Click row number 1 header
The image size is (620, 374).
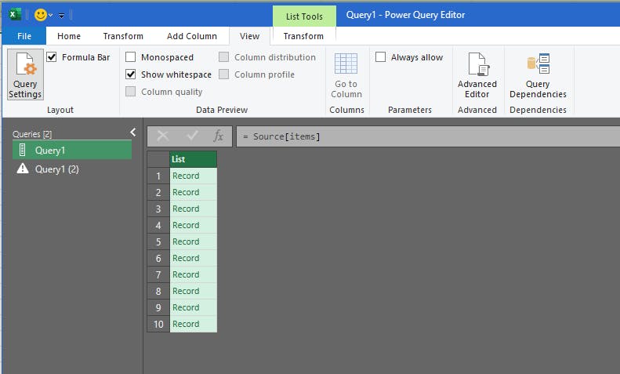[158, 176]
